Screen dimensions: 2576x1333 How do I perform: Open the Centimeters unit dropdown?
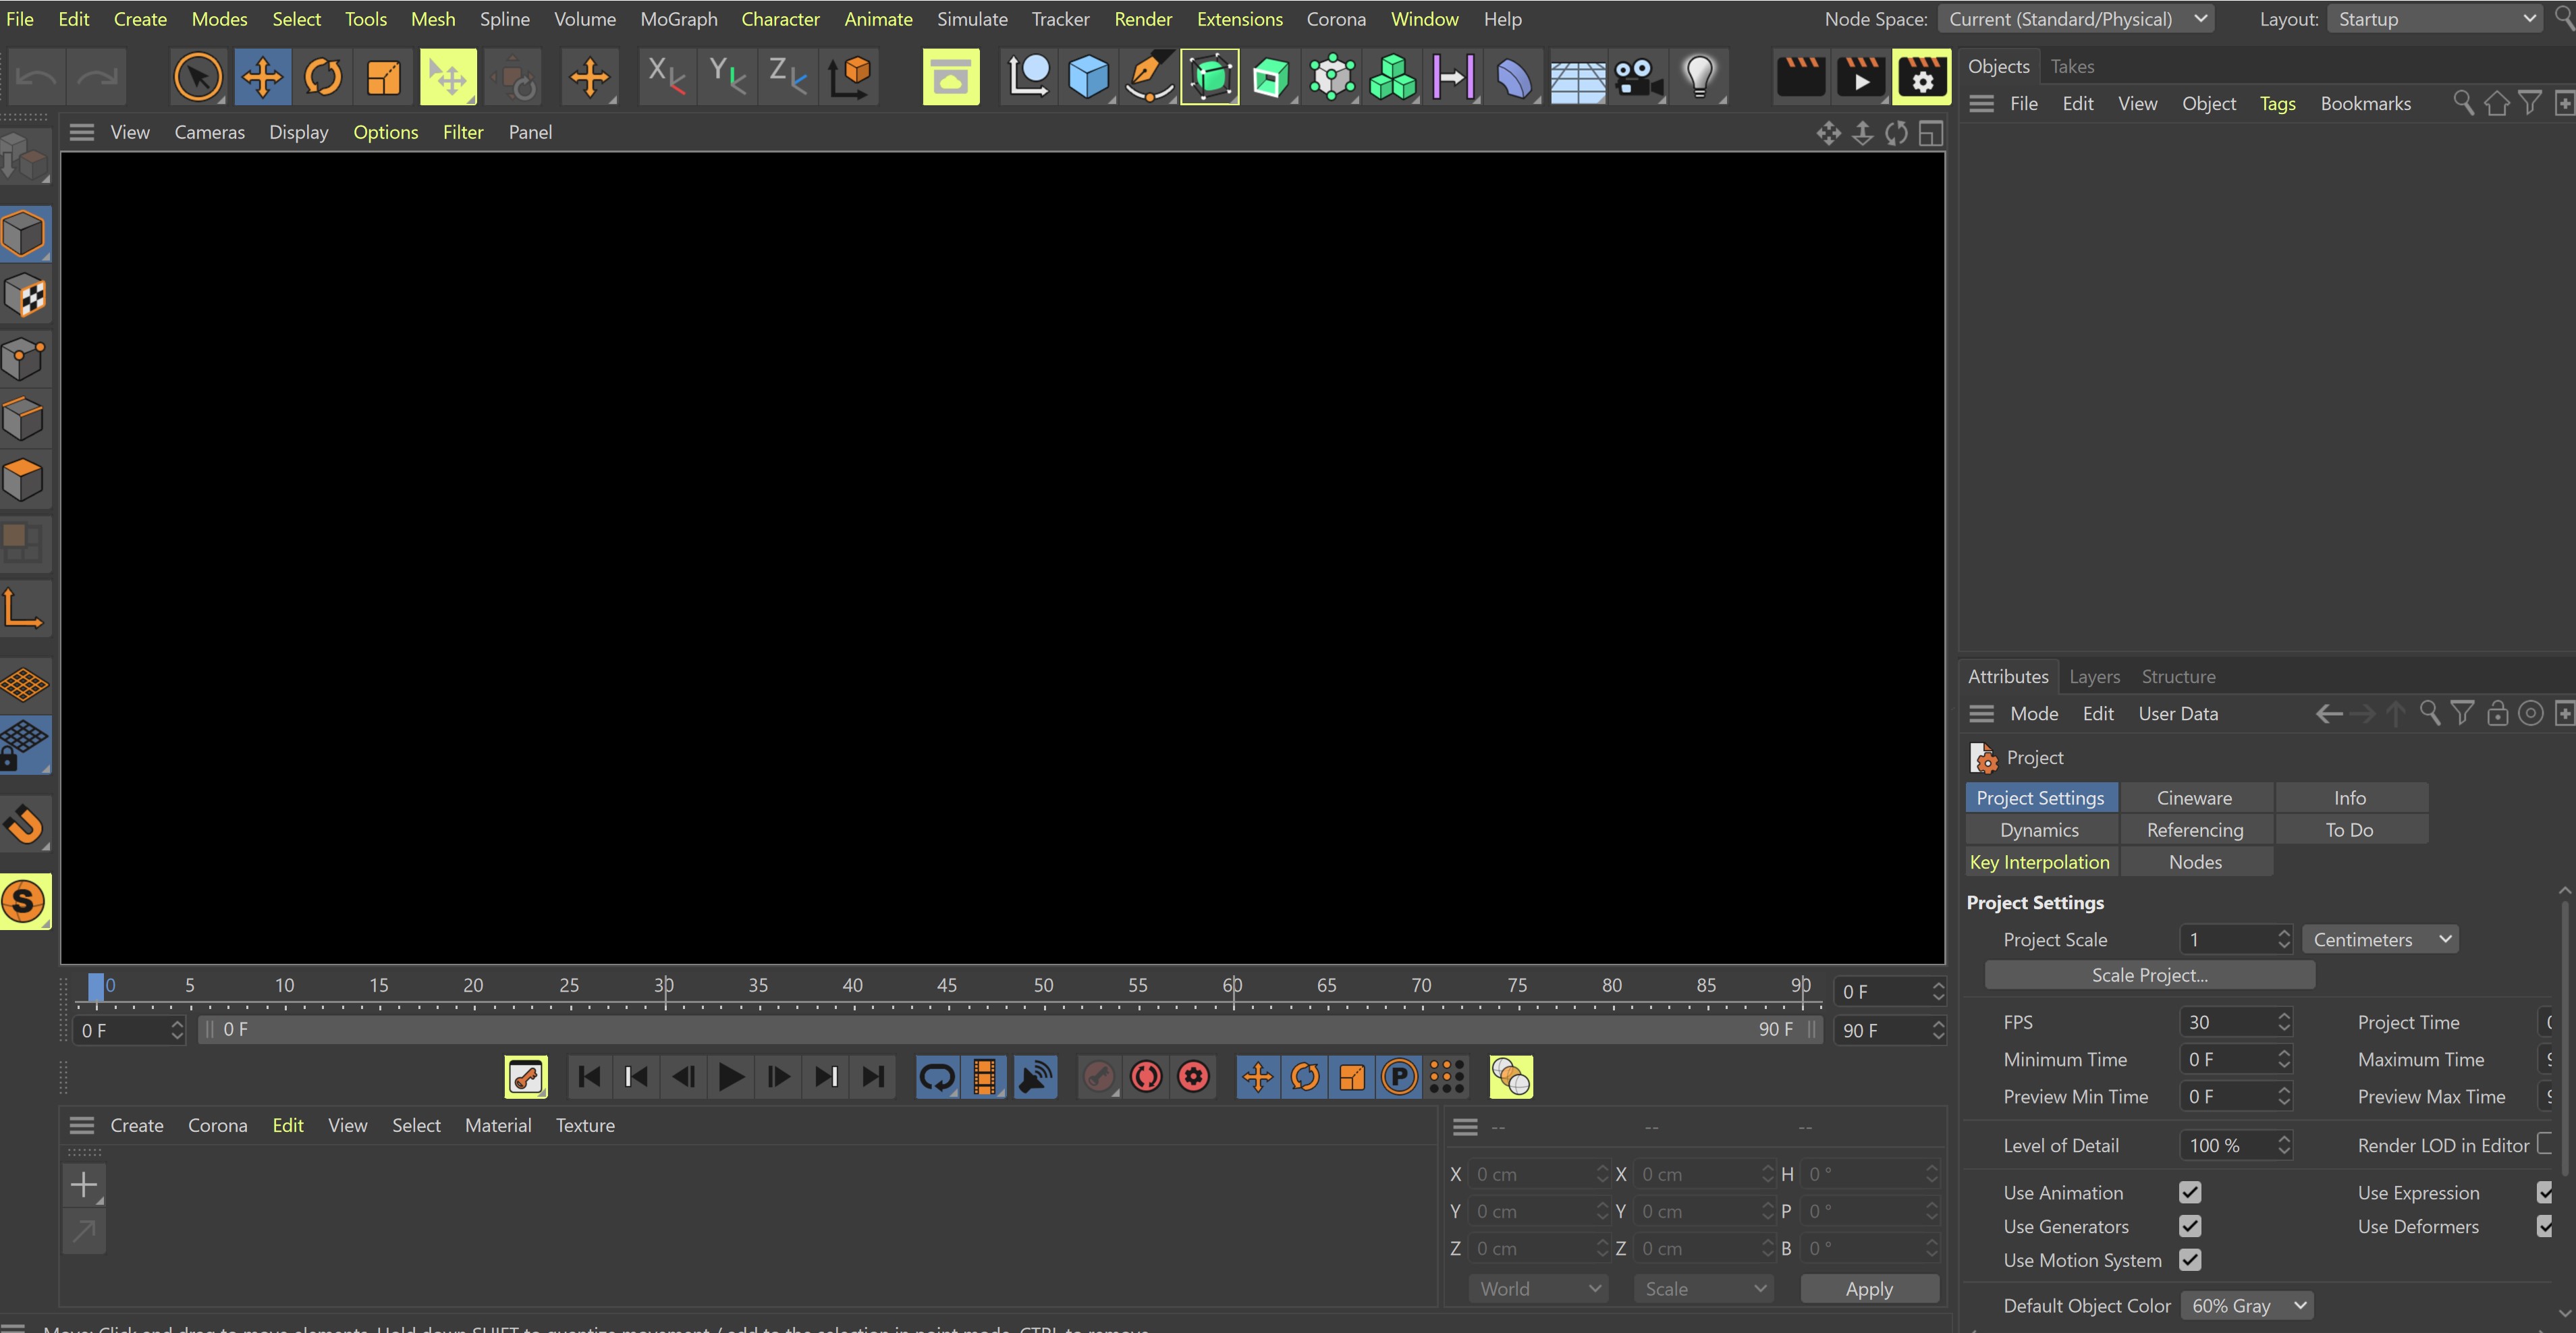pos(2380,939)
